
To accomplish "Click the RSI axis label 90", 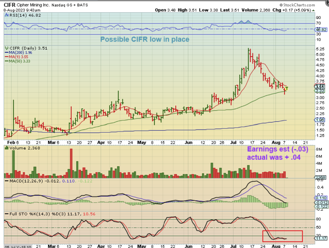I will pyautogui.click(x=319, y=18).
